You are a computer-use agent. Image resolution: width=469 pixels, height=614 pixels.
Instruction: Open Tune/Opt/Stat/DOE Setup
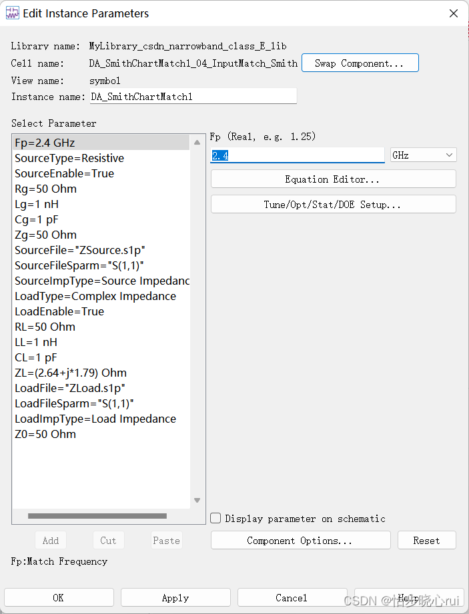point(333,205)
